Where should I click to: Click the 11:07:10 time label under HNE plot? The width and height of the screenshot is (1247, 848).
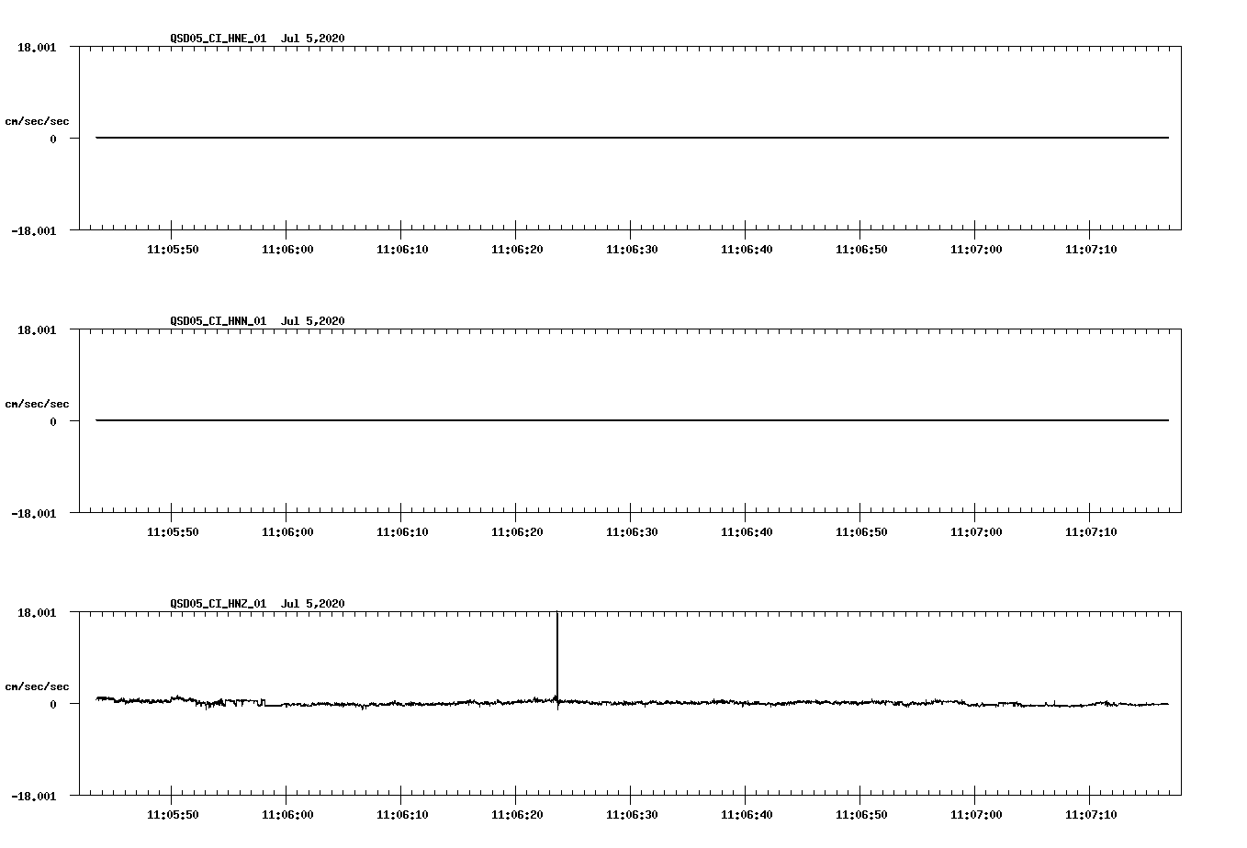click(x=1090, y=250)
